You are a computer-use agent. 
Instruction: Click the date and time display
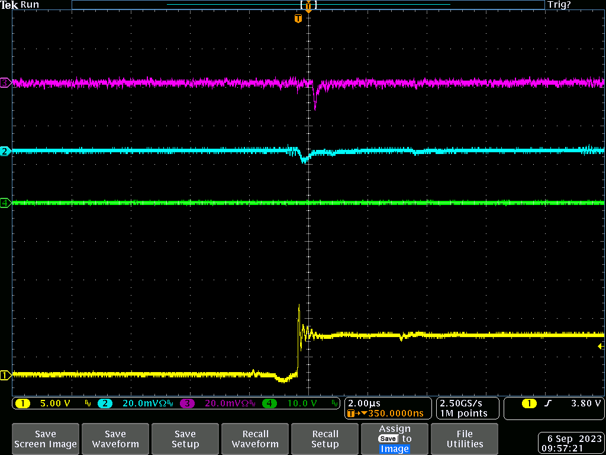571,444
